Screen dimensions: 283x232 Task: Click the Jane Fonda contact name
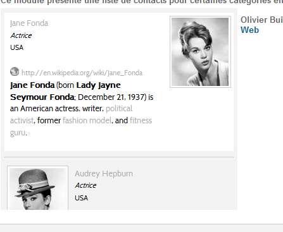[29, 23]
